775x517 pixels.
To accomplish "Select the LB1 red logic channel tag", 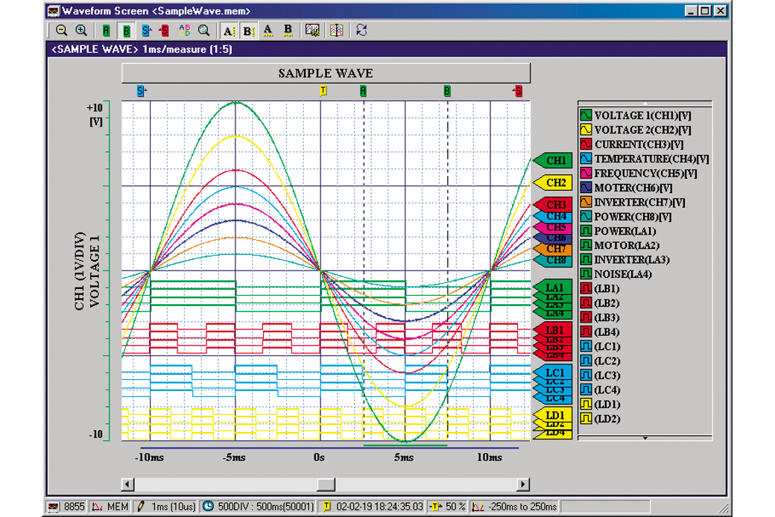I will click(554, 329).
